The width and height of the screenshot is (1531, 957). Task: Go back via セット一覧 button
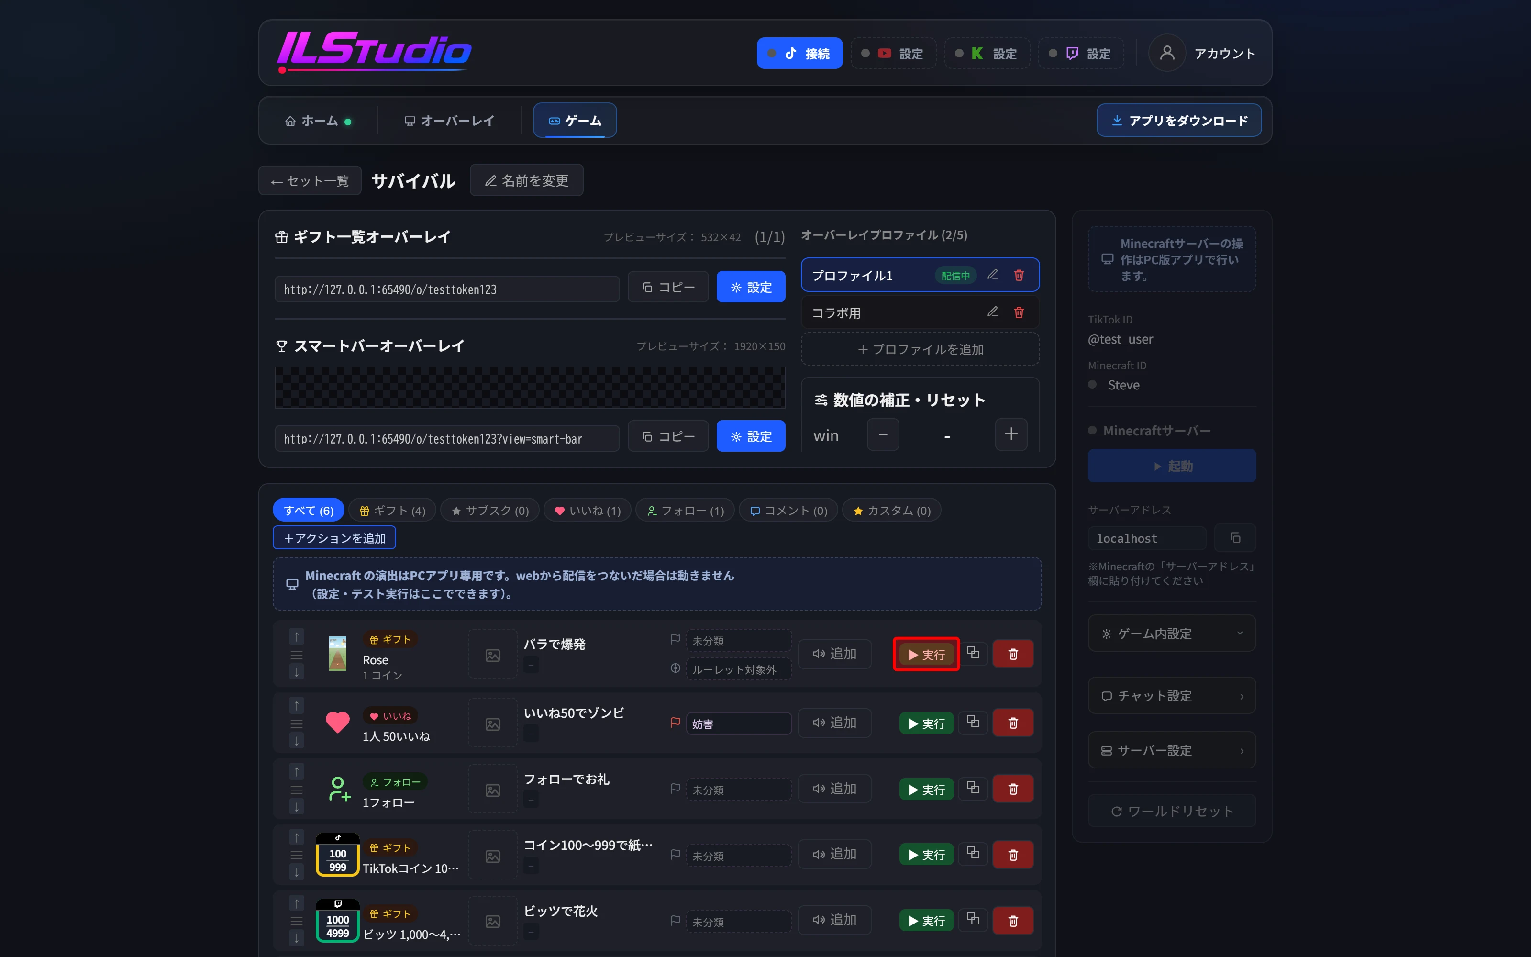pyautogui.click(x=310, y=181)
